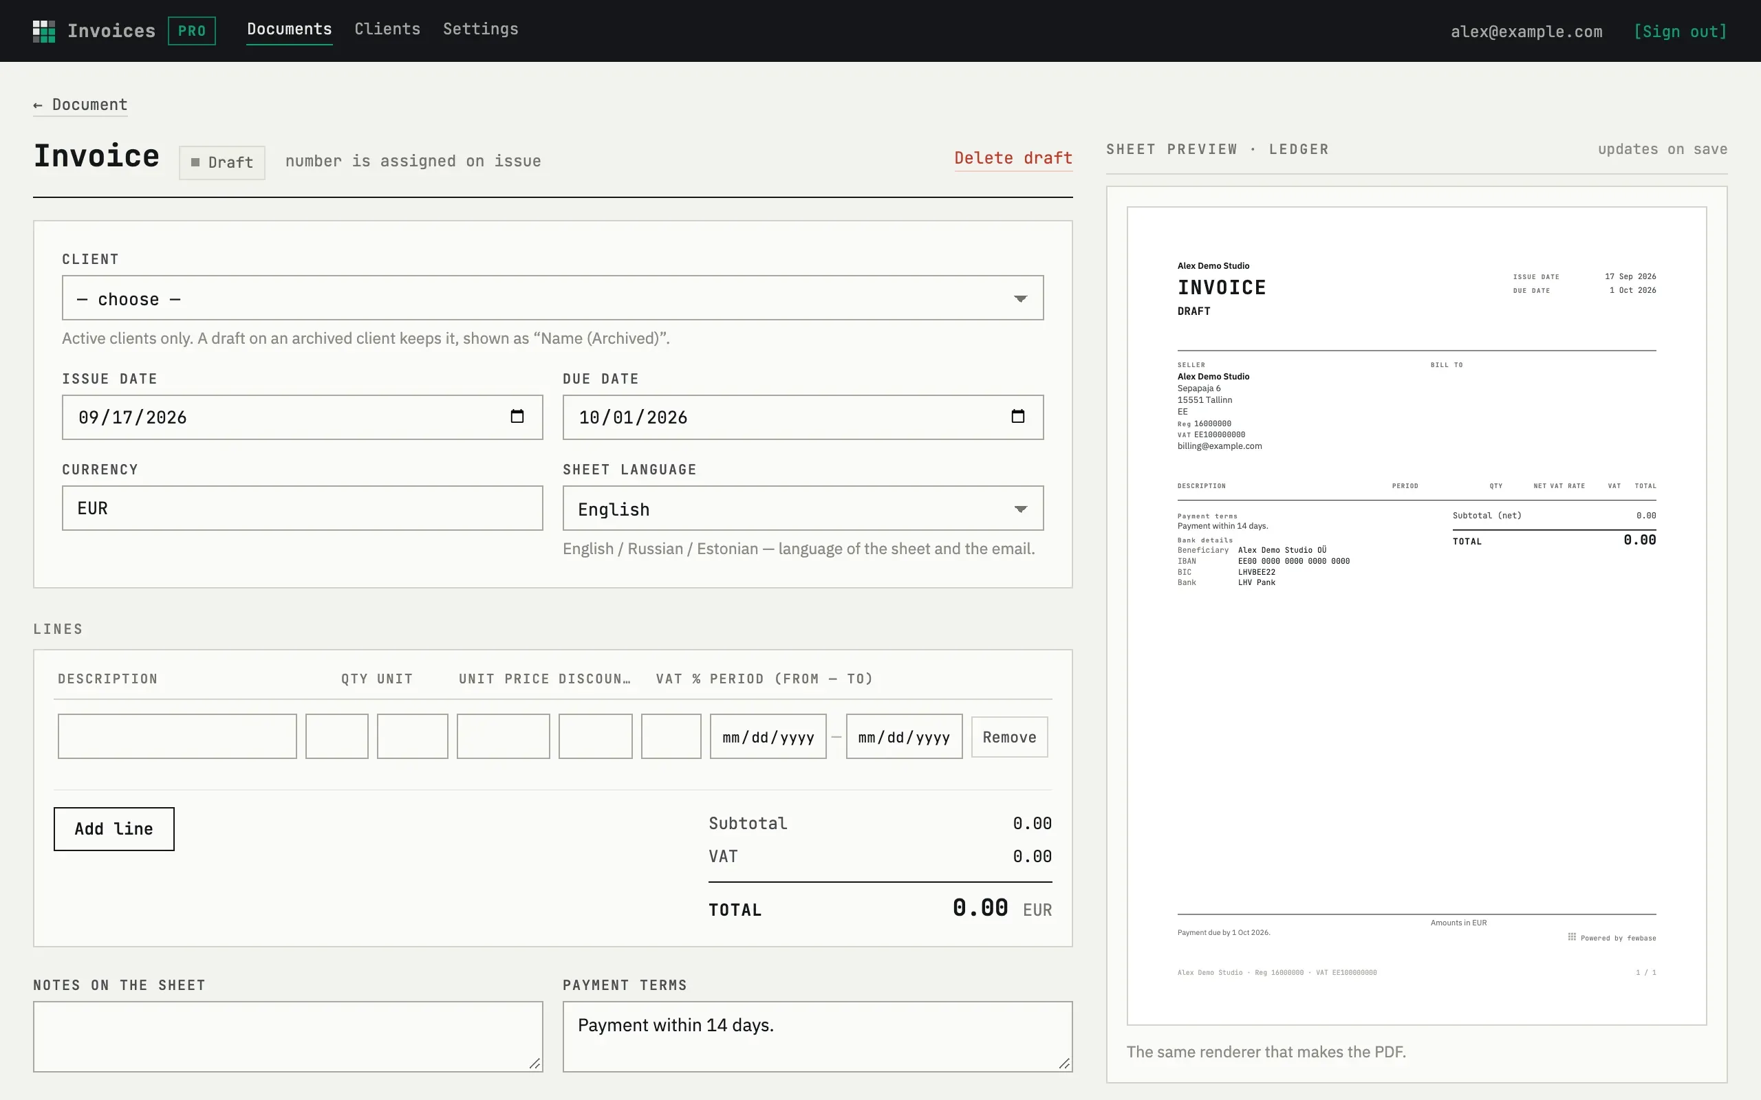The height and width of the screenshot is (1100, 1761).
Task: Click the Period from date field
Action: click(x=768, y=736)
